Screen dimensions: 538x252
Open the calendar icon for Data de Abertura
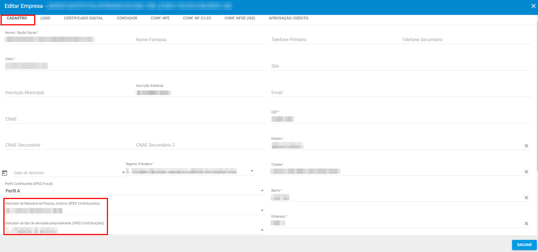point(5,173)
